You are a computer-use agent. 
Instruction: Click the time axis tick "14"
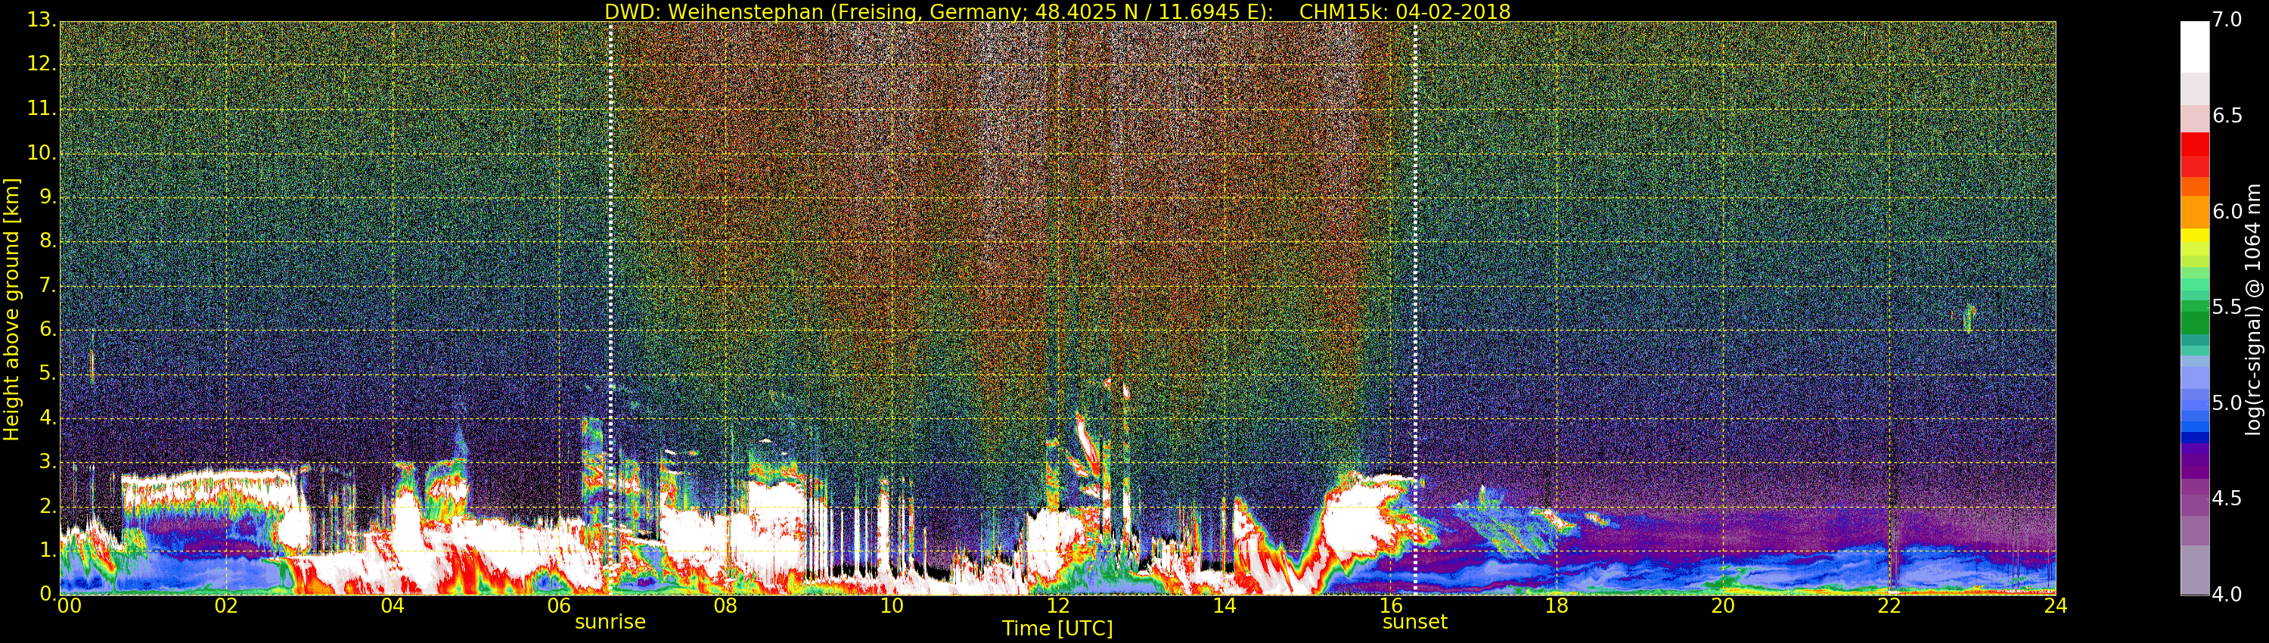tap(1225, 605)
